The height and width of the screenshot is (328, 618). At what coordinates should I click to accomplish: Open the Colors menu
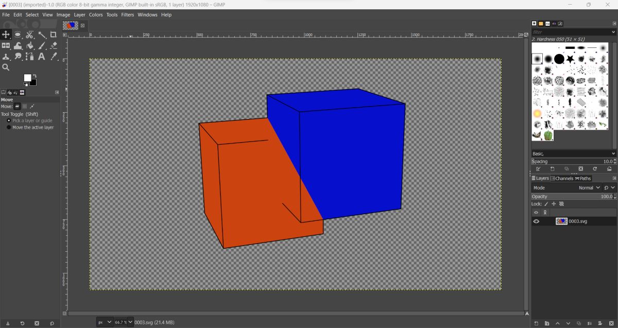coord(96,15)
